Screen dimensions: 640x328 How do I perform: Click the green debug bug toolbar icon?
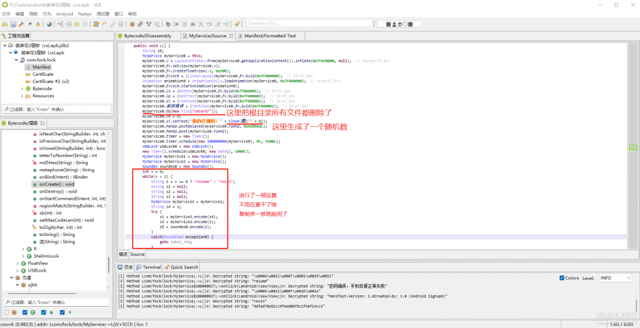[x=168, y=24]
